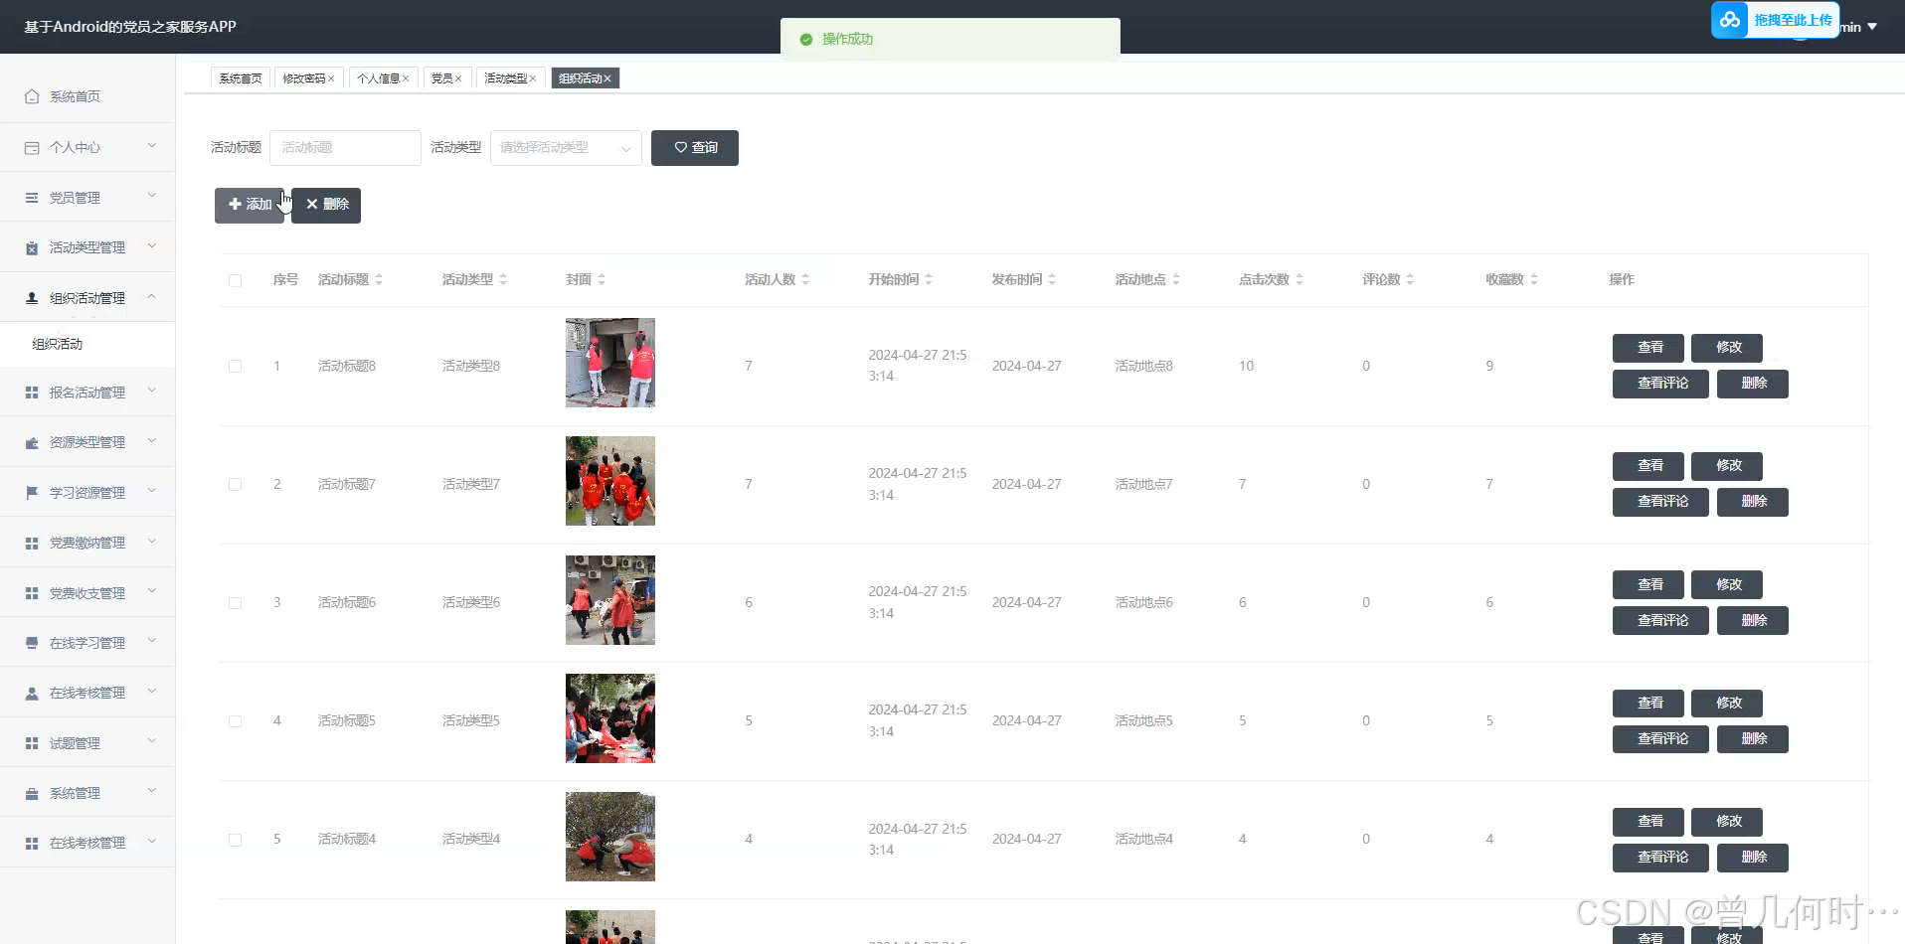Switch to the 个人信息 tab
The image size is (1905, 944).
click(x=379, y=79)
